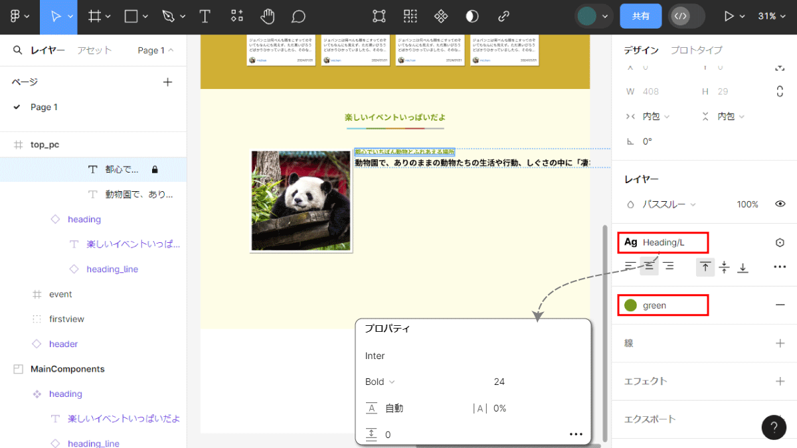This screenshot has width=797, height=448.
Task: Select the Hand tool
Action: coord(268,16)
